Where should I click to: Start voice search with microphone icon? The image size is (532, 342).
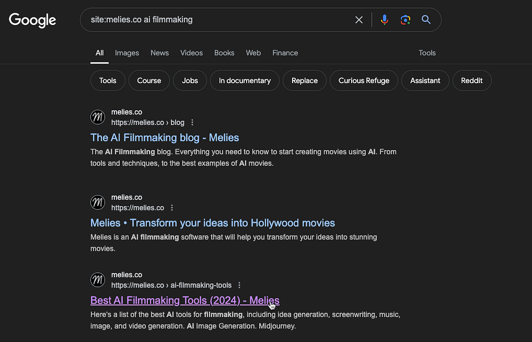click(385, 20)
